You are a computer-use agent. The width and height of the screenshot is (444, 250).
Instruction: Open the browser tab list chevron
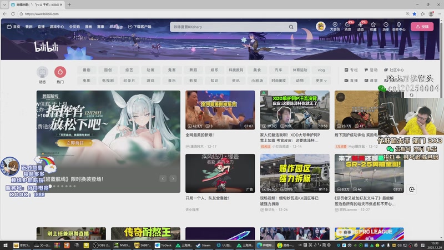tap(4, 4)
